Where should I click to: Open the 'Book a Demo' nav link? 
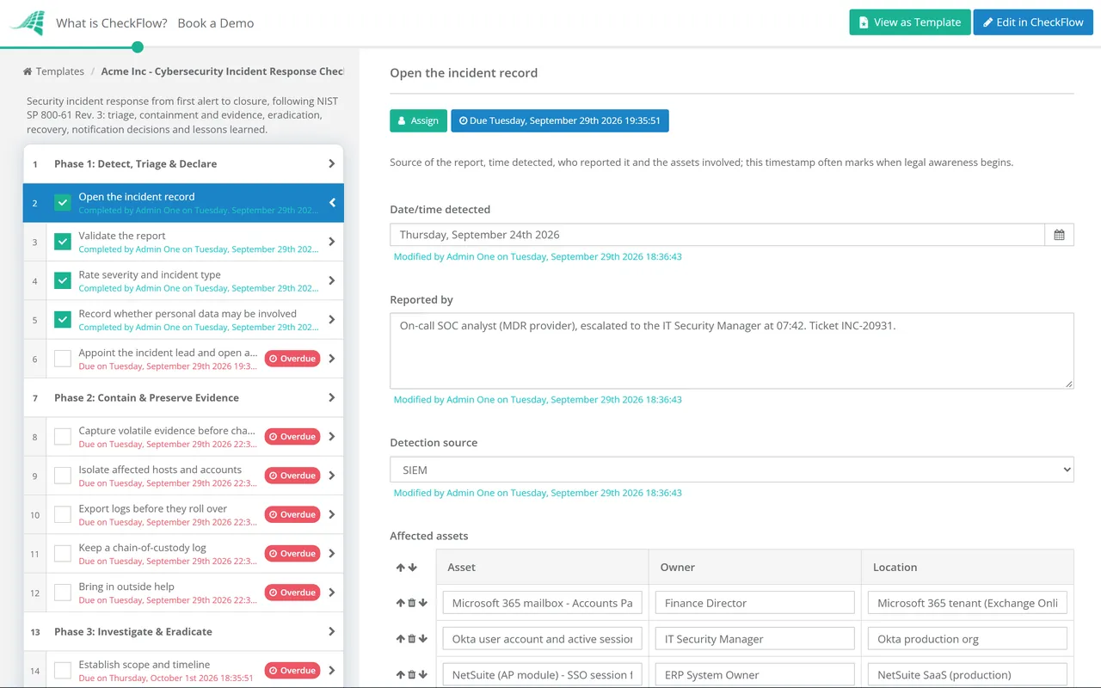pyautogui.click(x=216, y=23)
